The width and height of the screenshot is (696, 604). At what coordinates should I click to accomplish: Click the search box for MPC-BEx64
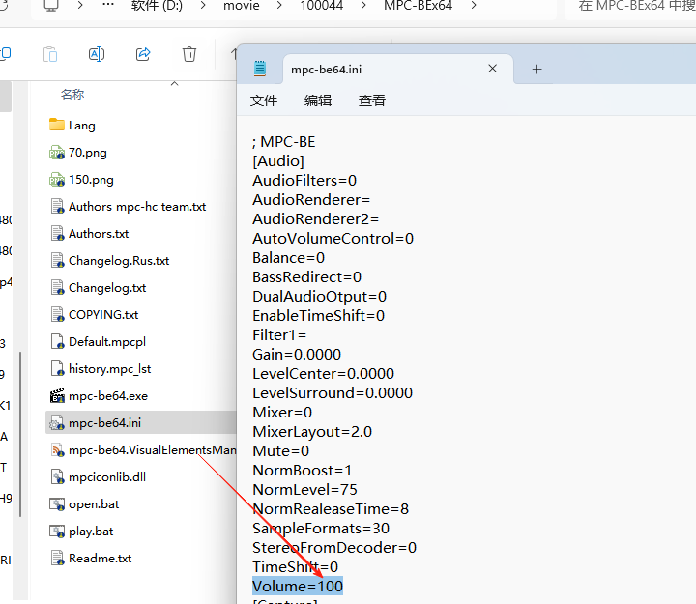(633, 7)
